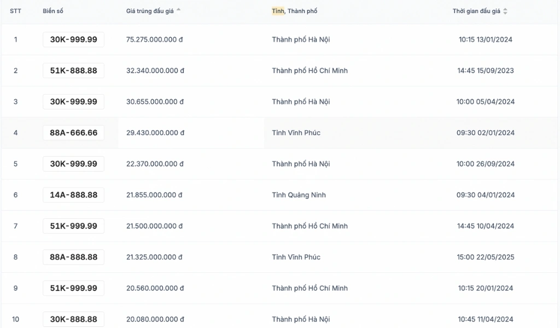Click plate 51K-999.99 in row 9
Screen dimensions: 560x328
point(74,288)
